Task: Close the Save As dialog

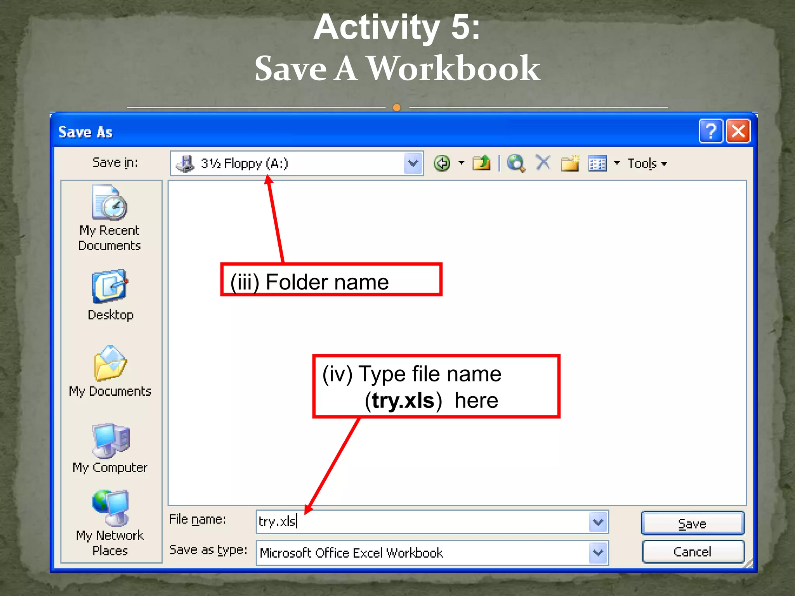Action: click(738, 131)
